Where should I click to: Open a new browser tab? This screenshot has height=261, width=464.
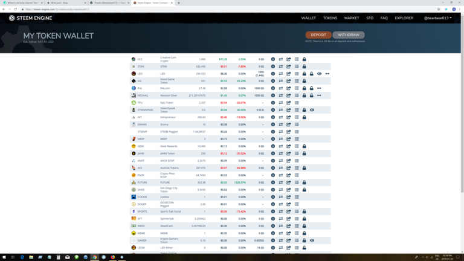point(178,2)
